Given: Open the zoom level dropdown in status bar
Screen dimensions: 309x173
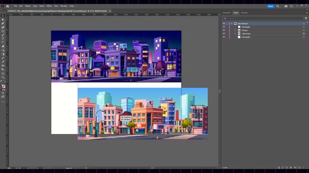Looking at the screenshot, I should (16, 168).
